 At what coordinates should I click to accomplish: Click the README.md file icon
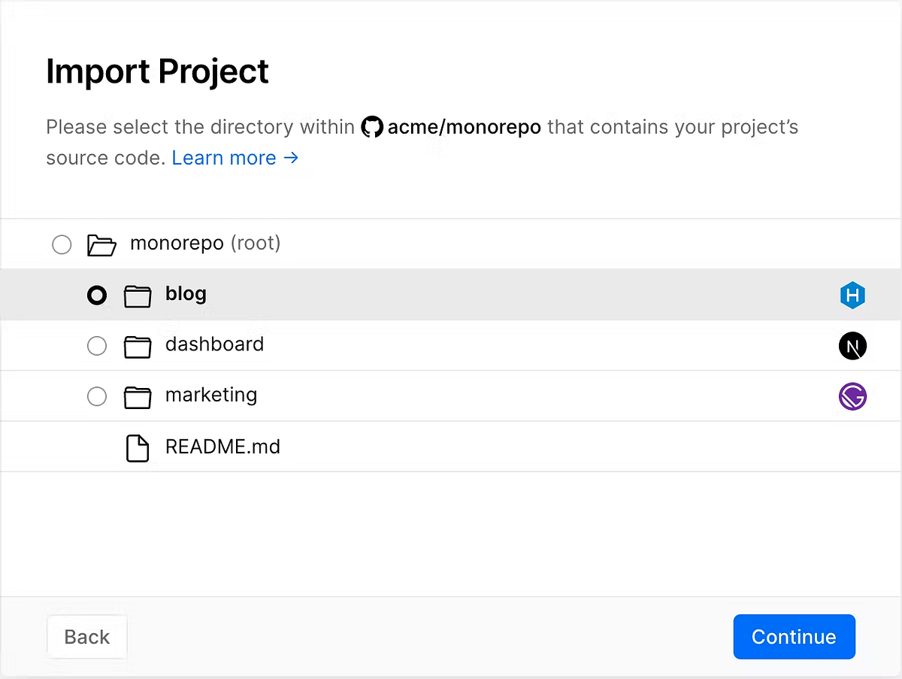138,446
